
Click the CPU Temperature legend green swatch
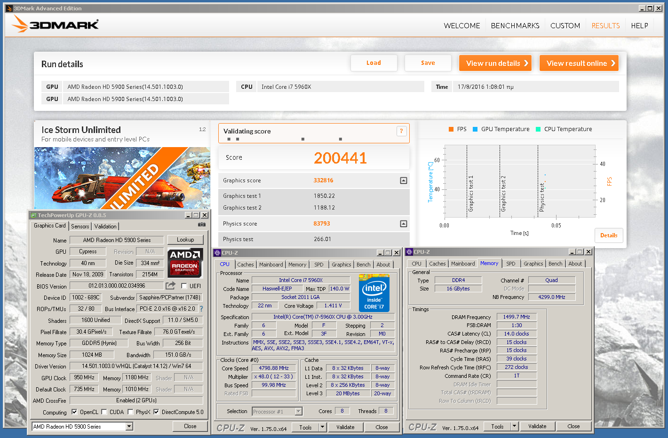tap(538, 129)
